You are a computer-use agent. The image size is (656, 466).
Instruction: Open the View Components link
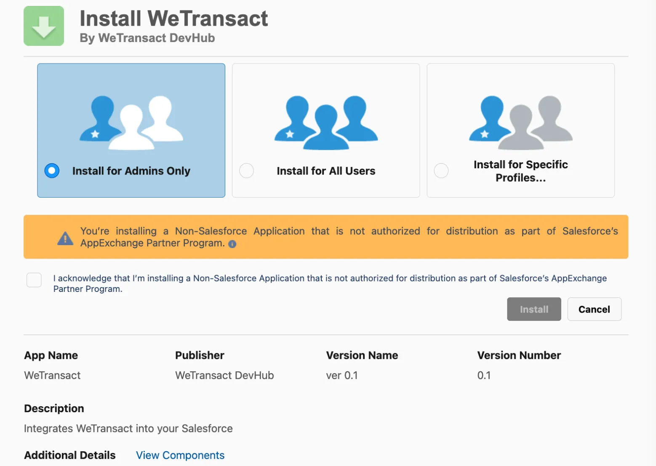point(180,455)
